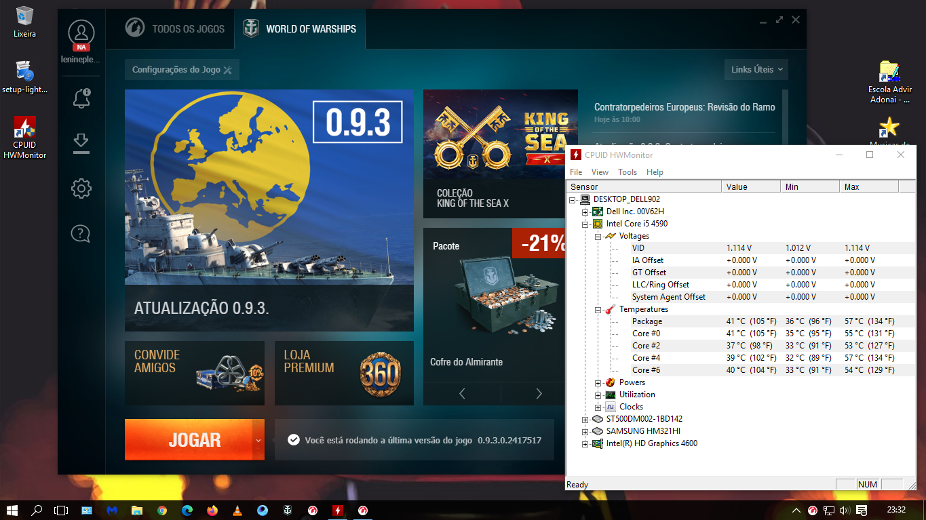Select the World of Warships tab
This screenshot has width=926, height=520.
click(300, 29)
